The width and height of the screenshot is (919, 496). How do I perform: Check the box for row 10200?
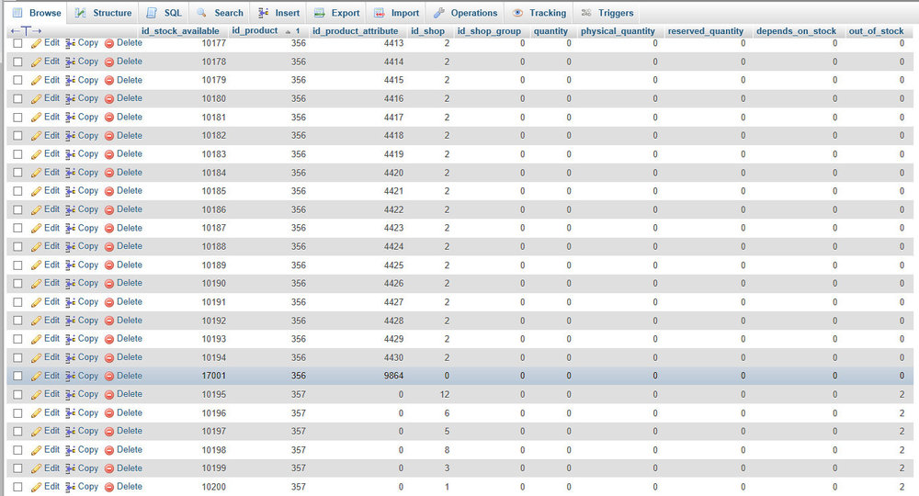[x=17, y=487]
